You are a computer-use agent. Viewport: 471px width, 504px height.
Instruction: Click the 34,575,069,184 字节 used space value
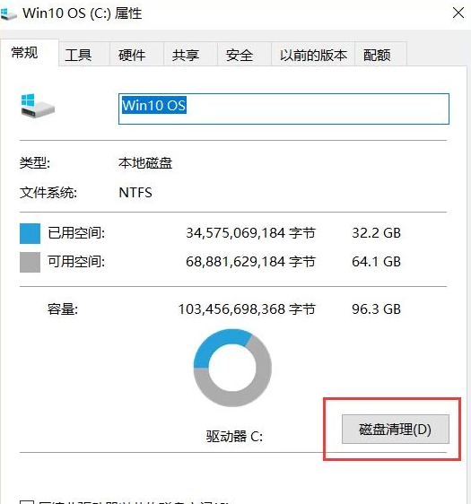coord(250,233)
